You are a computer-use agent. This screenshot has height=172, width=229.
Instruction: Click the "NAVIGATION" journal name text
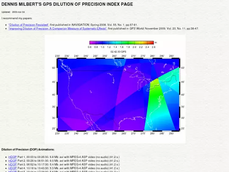tap(80, 25)
